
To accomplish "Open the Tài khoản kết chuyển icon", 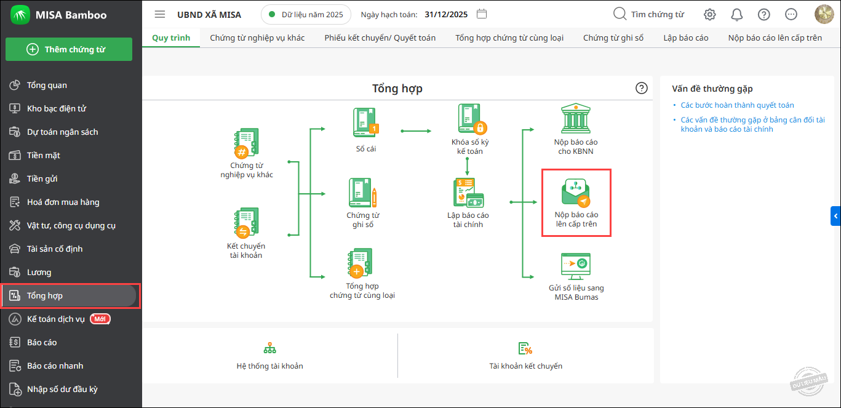I will tap(525, 348).
